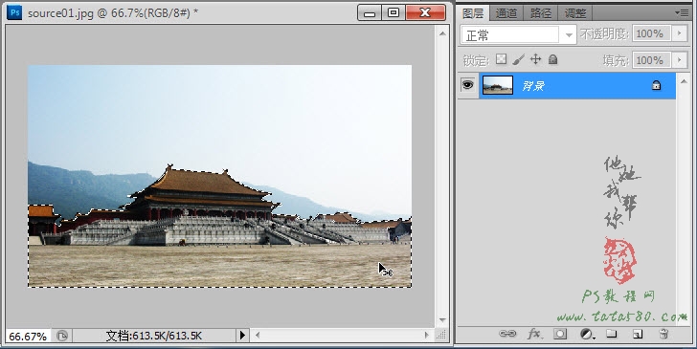
Task: Create a new layer
Action: (x=638, y=334)
